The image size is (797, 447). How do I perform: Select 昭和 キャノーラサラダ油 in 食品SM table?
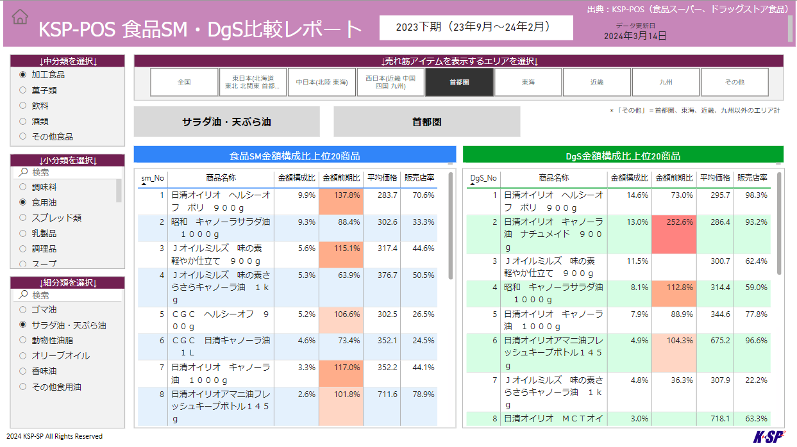221,228
